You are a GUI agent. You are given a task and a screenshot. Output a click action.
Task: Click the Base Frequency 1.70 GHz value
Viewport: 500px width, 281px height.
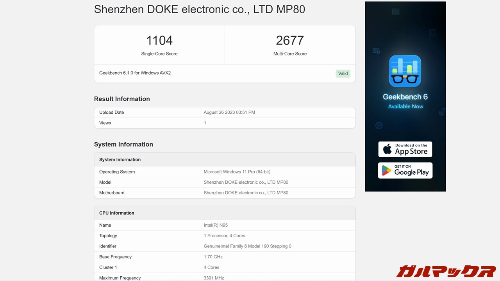[x=213, y=257]
